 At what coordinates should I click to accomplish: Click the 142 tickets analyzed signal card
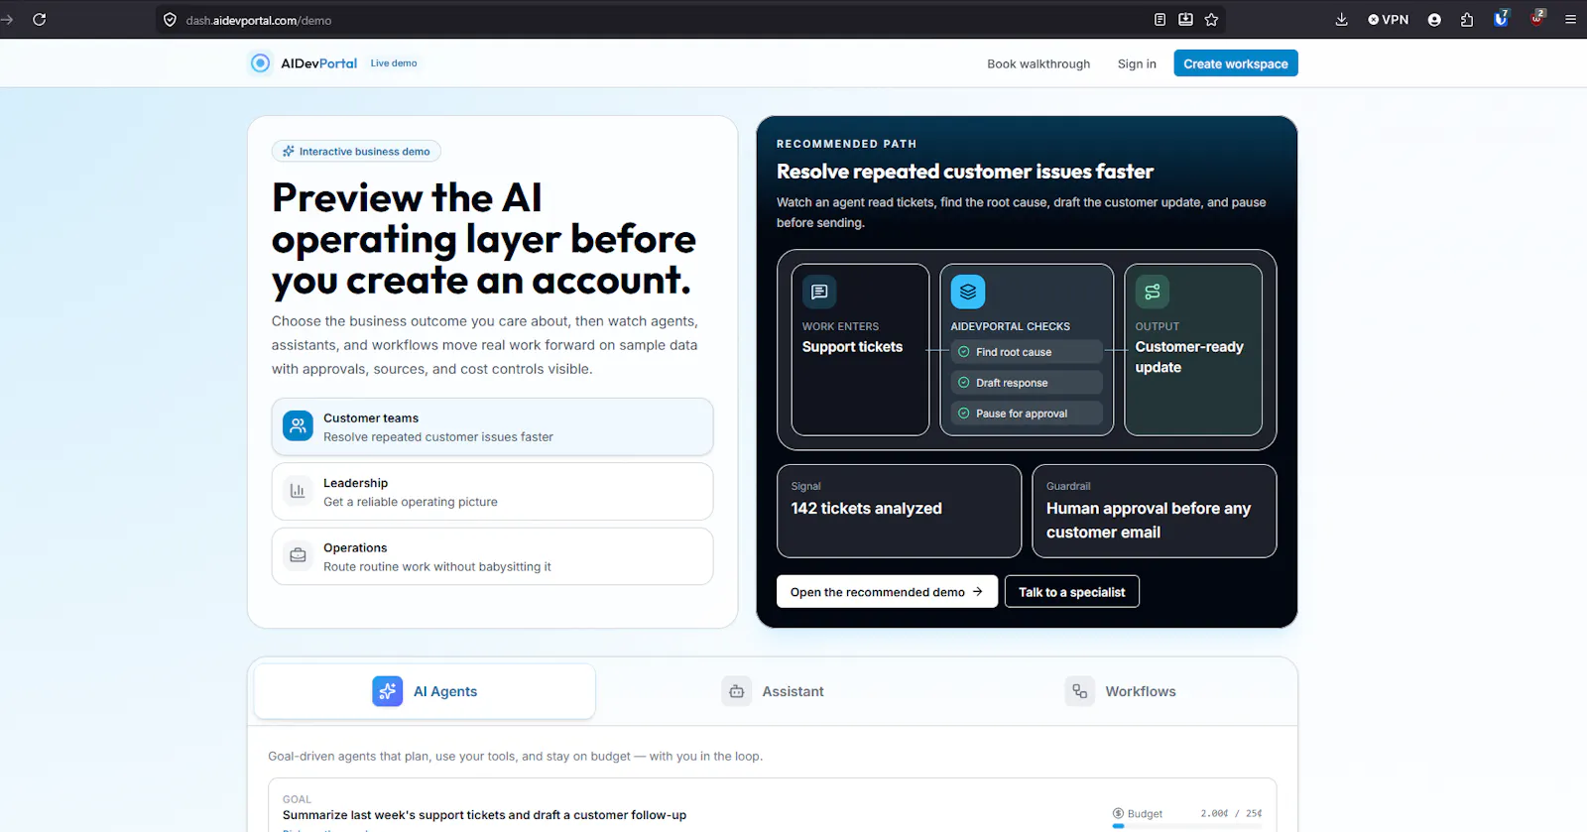[899, 511]
